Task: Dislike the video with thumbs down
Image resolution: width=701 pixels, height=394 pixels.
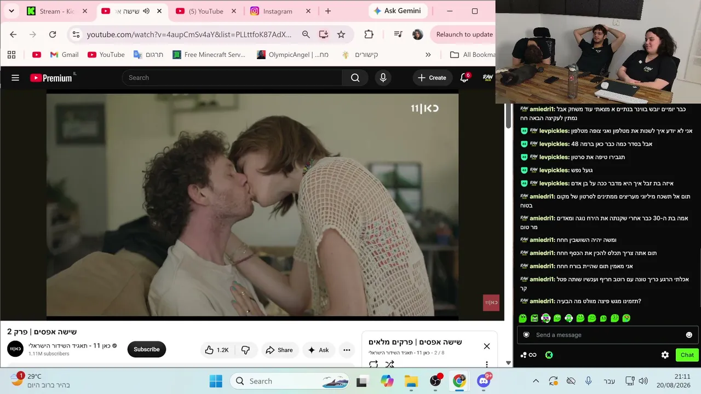Action: pos(246,350)
